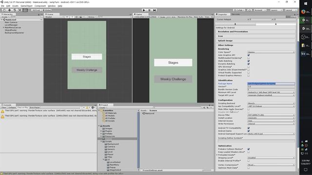
Task: Expand the Splash Image section
Action: click(255, 41)
